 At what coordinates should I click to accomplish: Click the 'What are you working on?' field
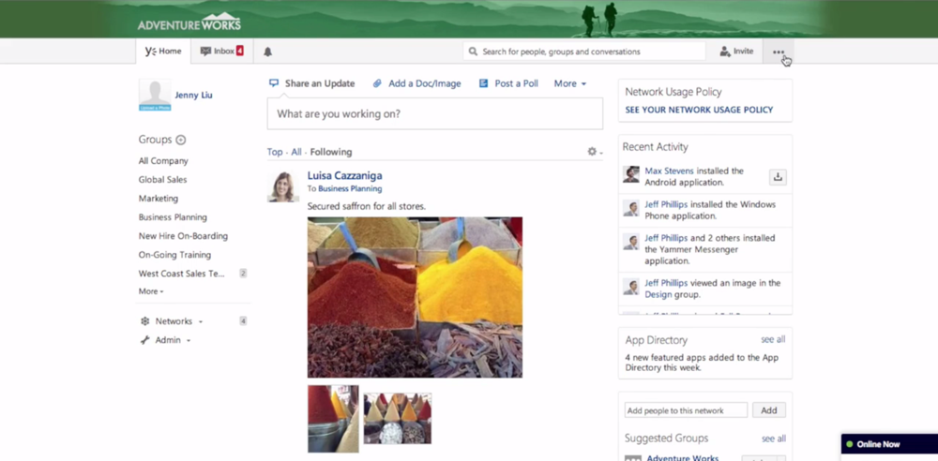(434, 113)
